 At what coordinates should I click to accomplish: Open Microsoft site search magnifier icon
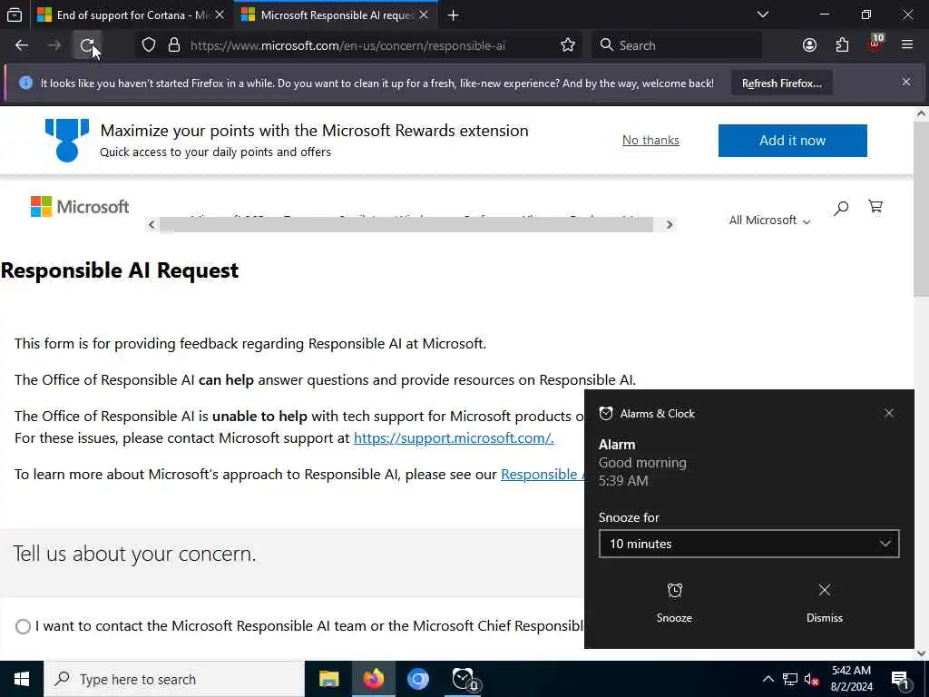coord(841,208)
